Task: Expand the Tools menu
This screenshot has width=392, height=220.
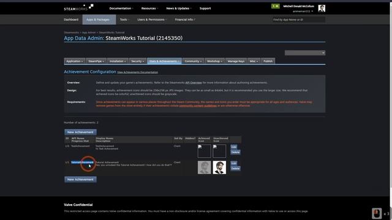Action: 124,20
